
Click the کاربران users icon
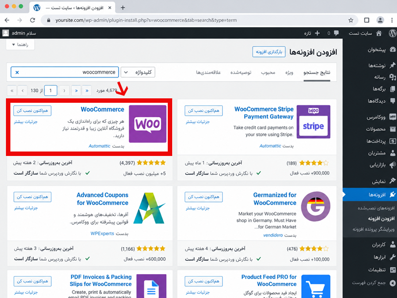point(393,244)
